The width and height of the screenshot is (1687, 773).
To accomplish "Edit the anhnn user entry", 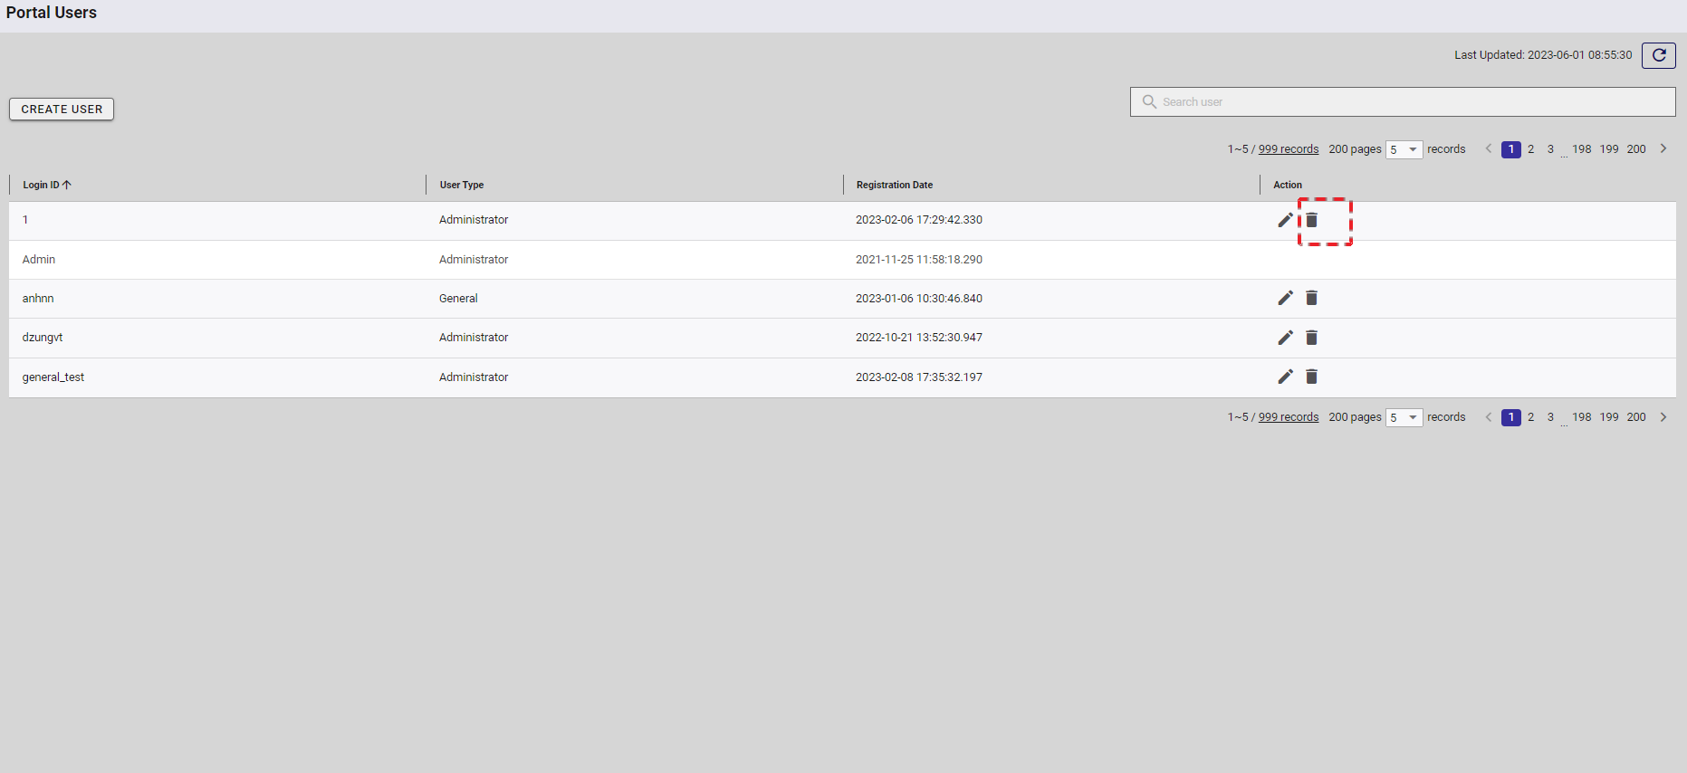I will coord(1285,298).
